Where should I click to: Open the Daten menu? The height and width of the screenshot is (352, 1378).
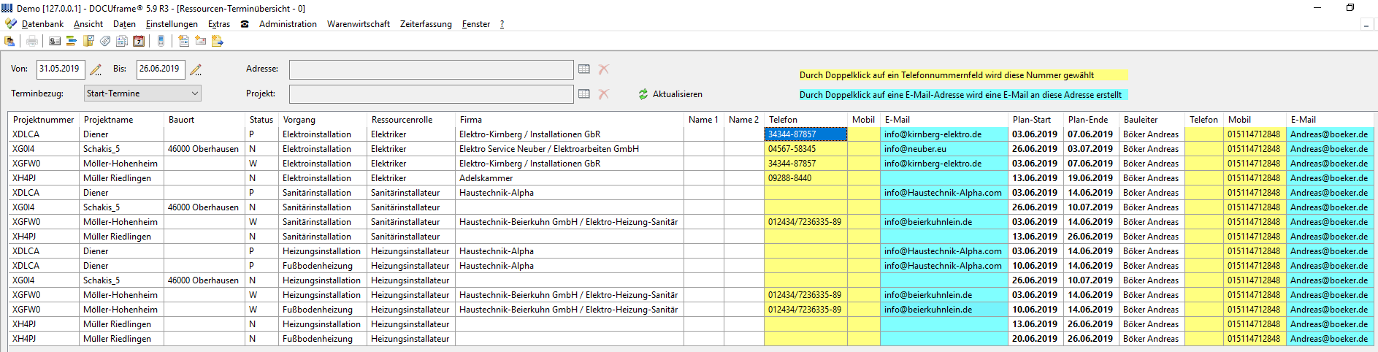[x=124, y=24]
